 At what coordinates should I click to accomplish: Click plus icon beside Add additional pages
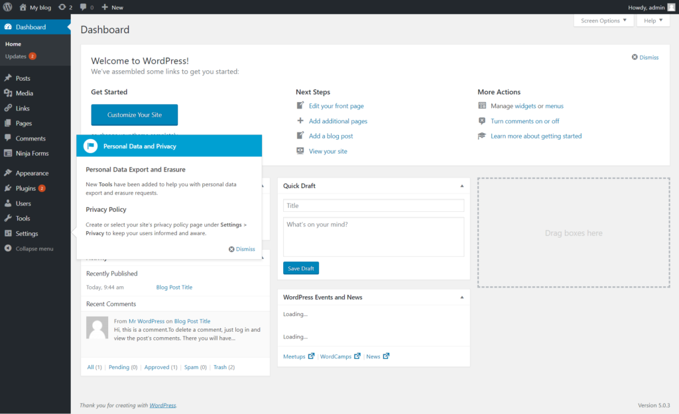coord(300,121)
